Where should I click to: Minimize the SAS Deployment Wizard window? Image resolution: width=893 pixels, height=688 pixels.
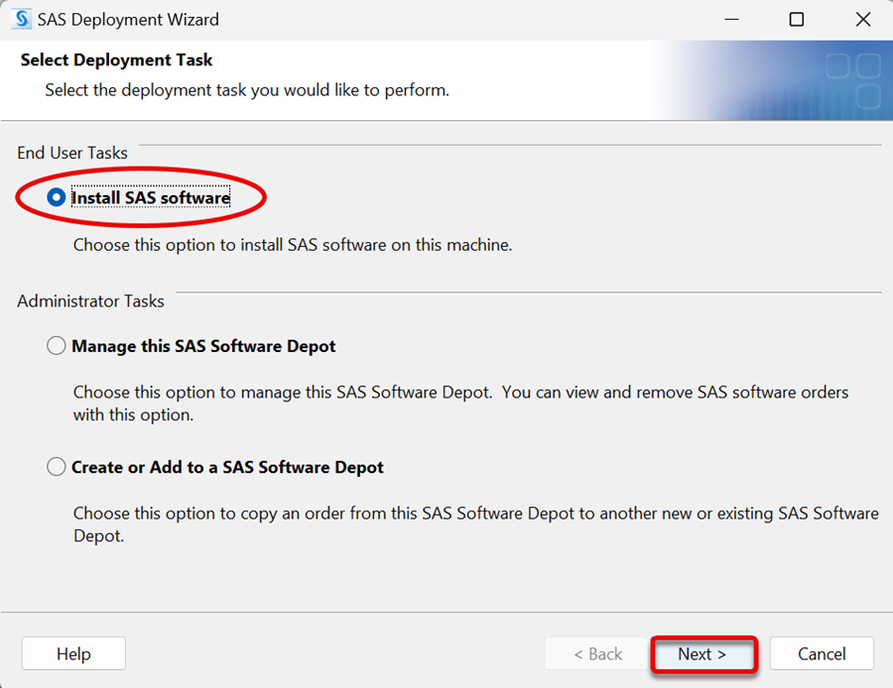731,20
